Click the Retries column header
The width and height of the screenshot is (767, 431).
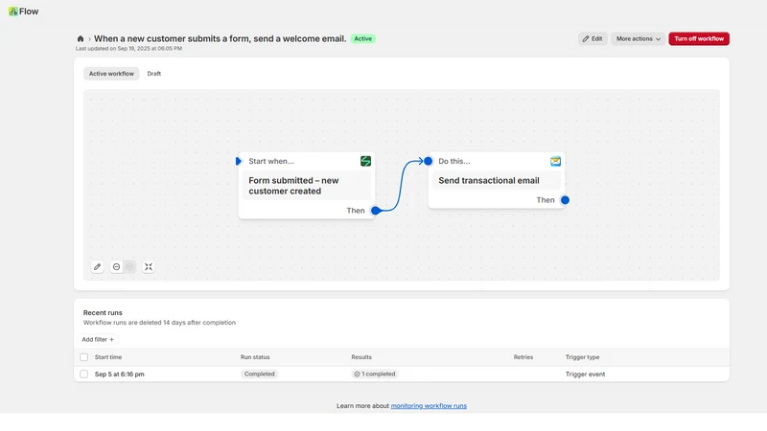[523, 357]
